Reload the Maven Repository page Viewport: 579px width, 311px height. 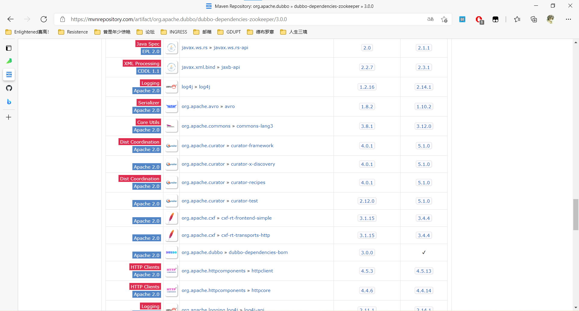[44, 19]
